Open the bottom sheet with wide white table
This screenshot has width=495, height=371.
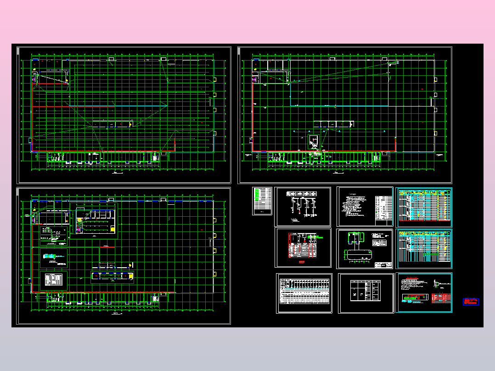pos(304,293)
